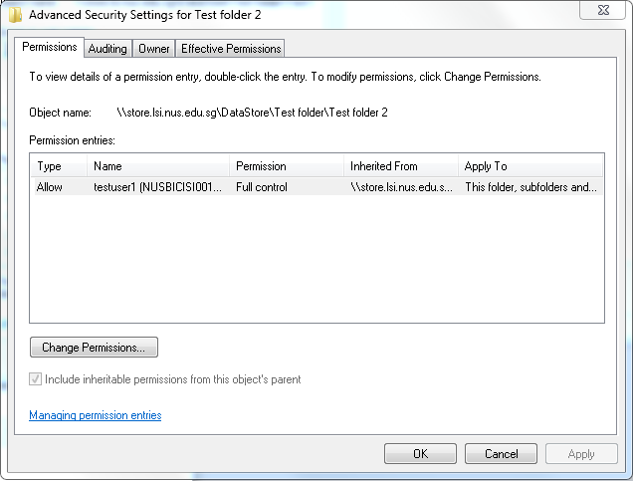633x481 pixels.
Task: Click the Full control cell in the entry row
Action: 262,187
